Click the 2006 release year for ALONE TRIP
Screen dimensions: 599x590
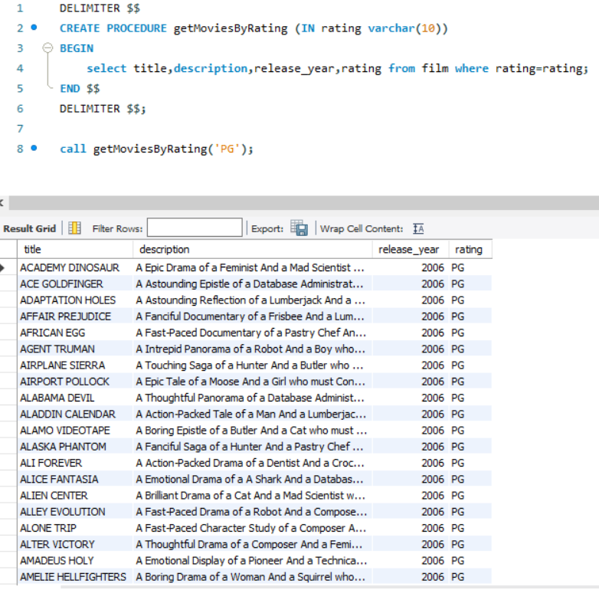411,528
